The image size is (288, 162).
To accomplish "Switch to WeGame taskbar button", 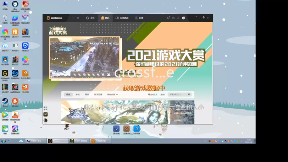I will click(x=57, y=141).
